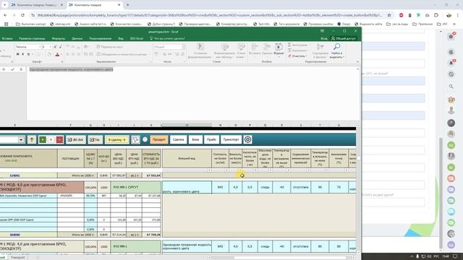Click the AutoSum sigma icon

click(x=289, y=45)
